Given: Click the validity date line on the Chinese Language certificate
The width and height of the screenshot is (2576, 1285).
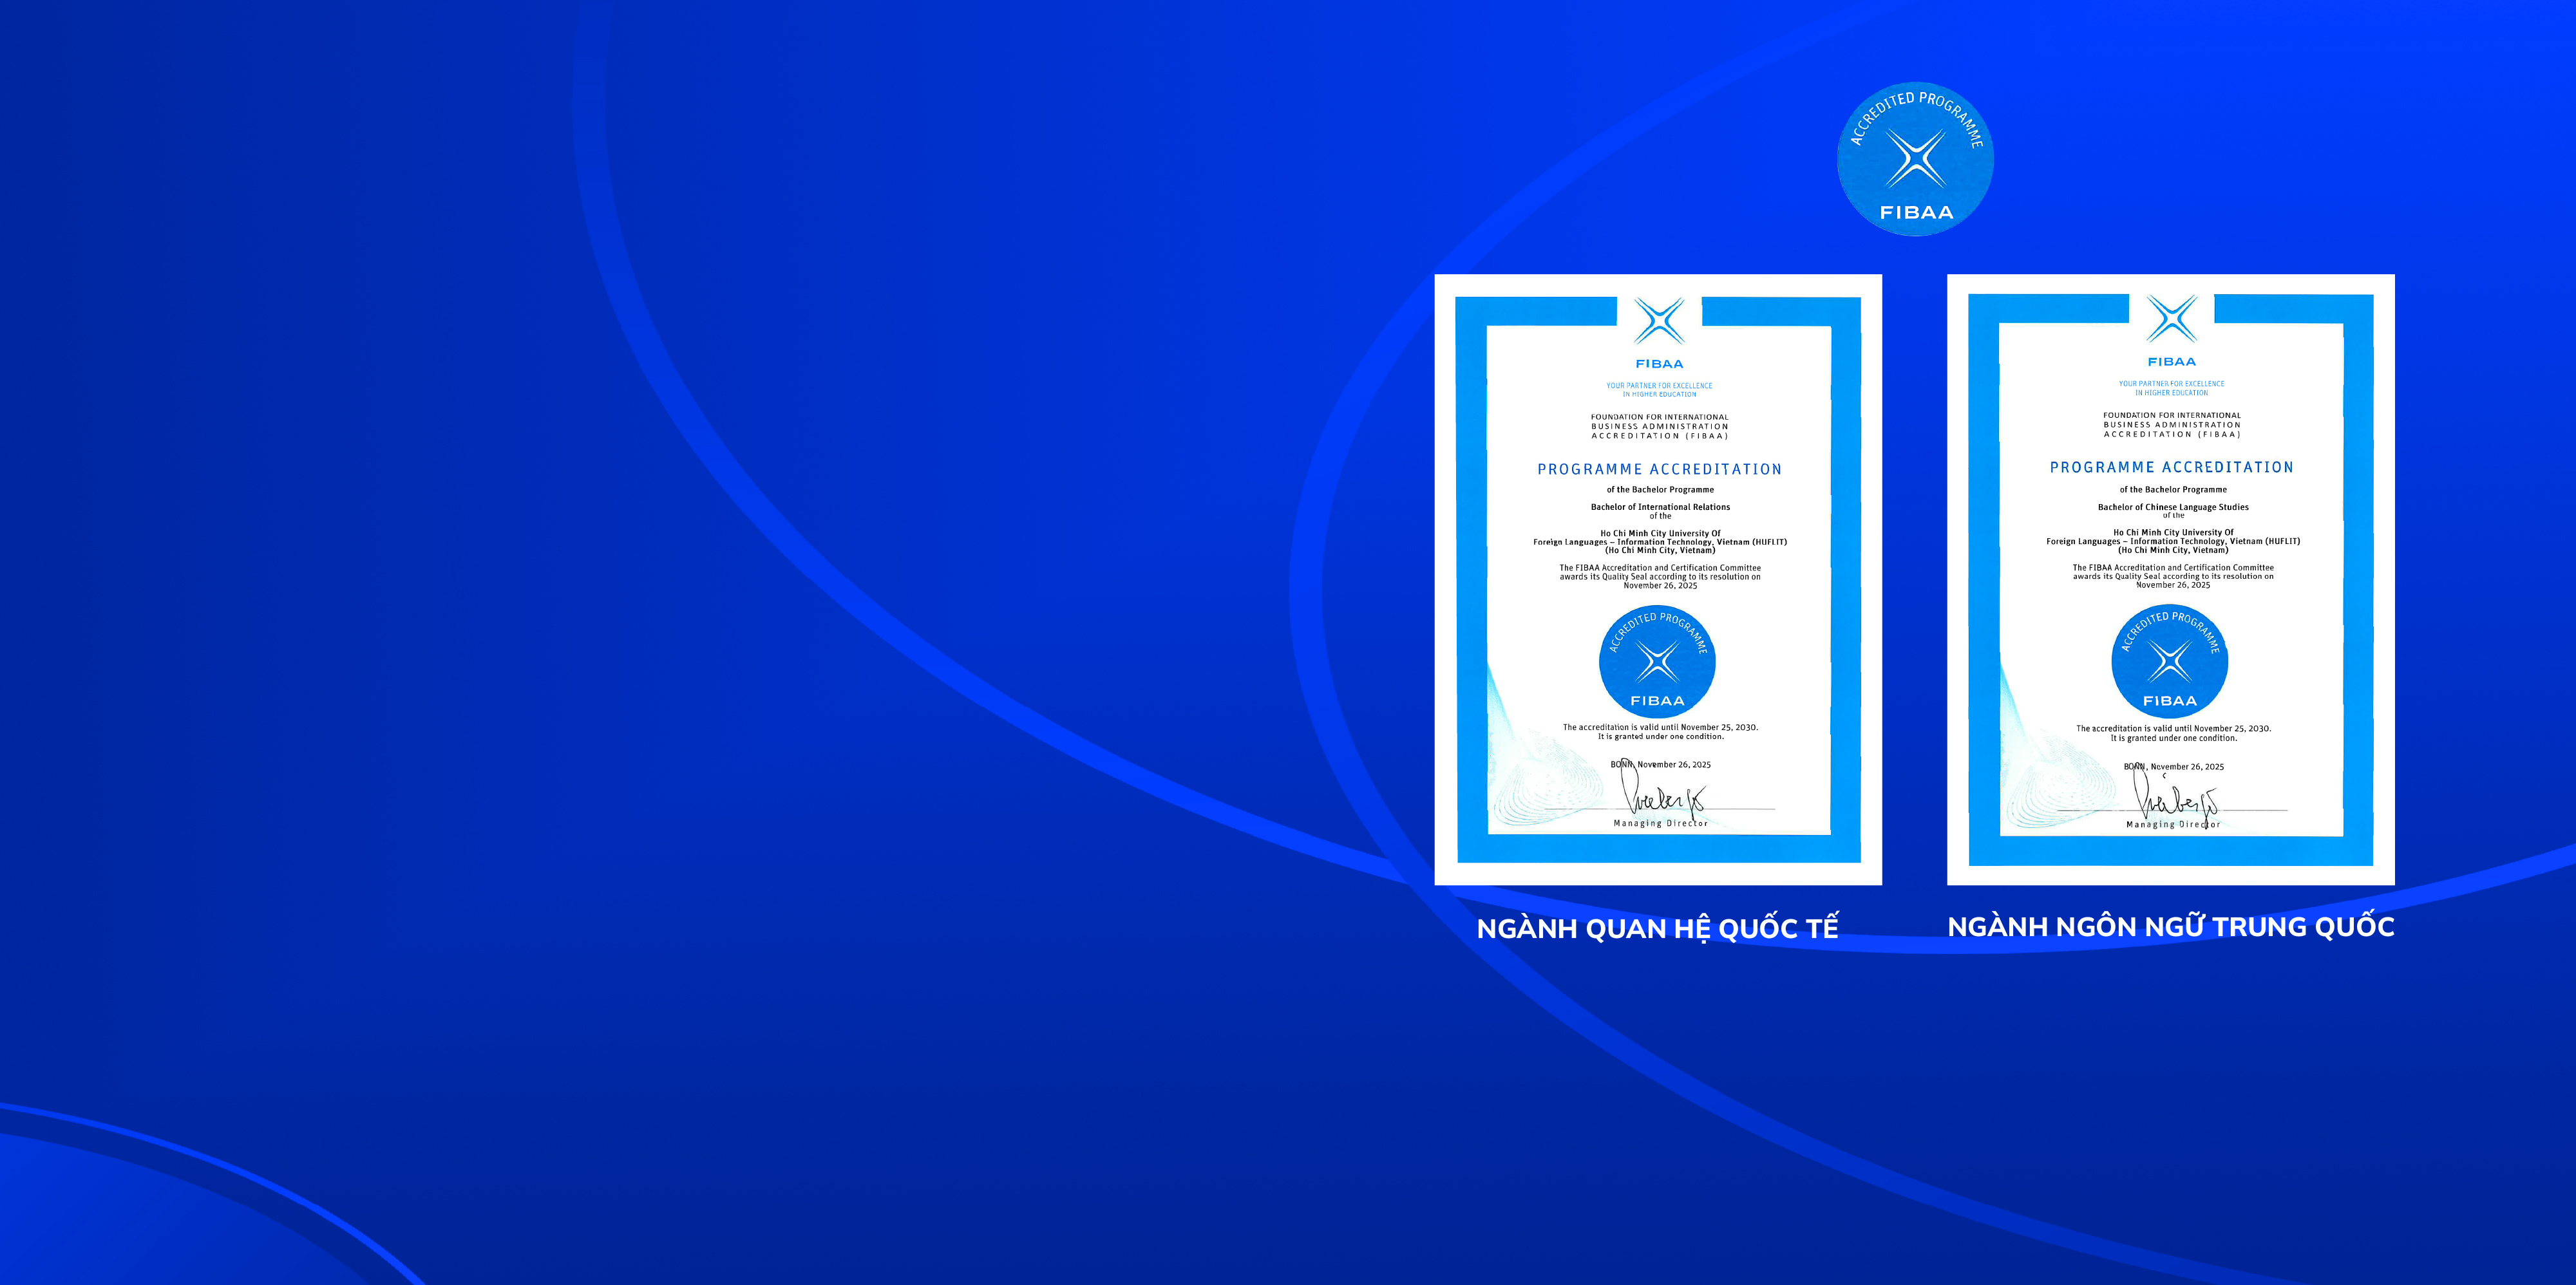Looking at the screenshot, I should [x=2173, y=728].
